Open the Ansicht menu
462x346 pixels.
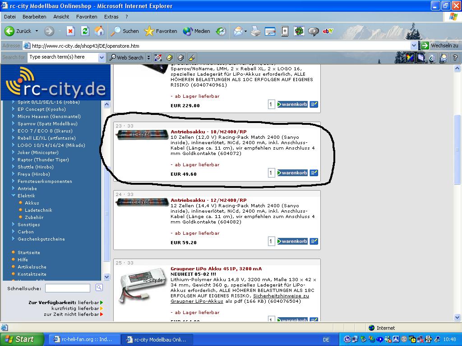coord(61,17)
